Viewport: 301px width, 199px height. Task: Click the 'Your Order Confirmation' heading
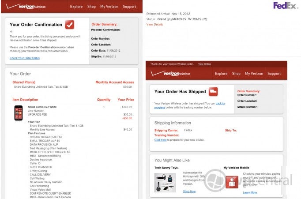coord(36,25)
